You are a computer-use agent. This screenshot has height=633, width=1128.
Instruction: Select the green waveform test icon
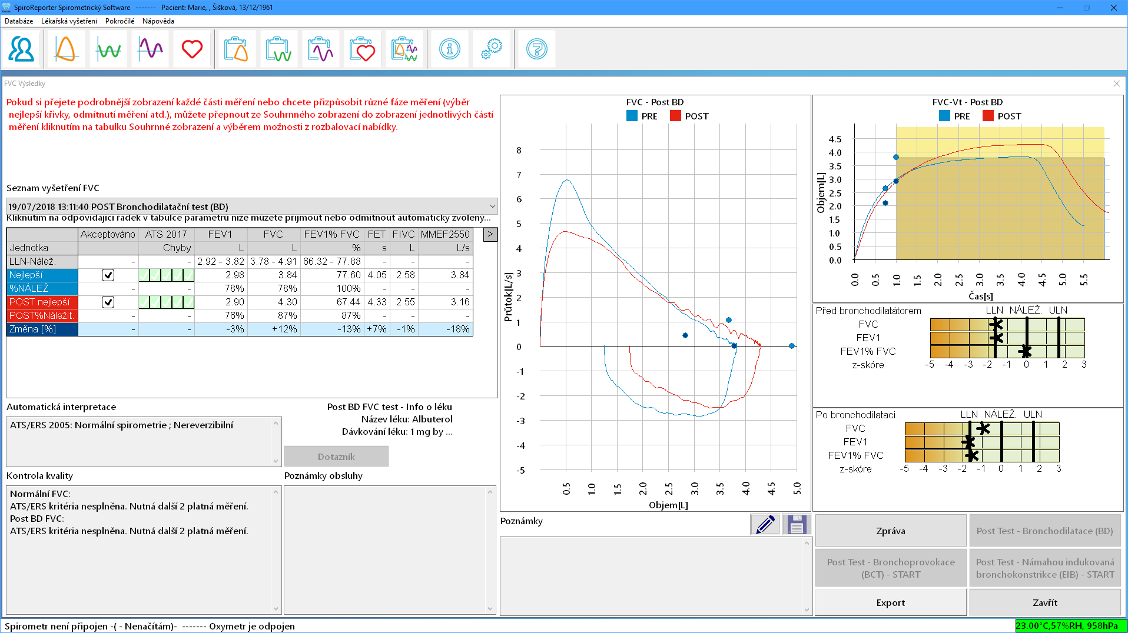tap(107, 48)
